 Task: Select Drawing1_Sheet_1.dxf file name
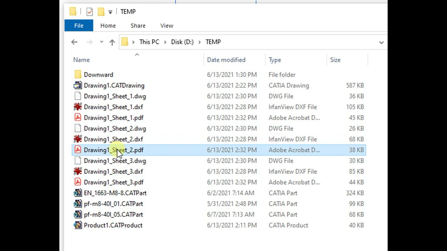(x=113, y=107)
